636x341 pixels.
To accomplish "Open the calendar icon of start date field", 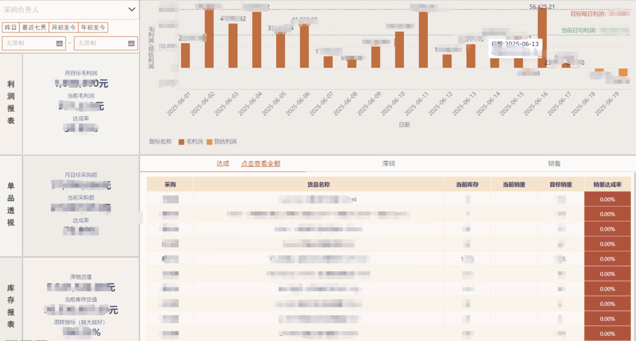I will point(59,43).
